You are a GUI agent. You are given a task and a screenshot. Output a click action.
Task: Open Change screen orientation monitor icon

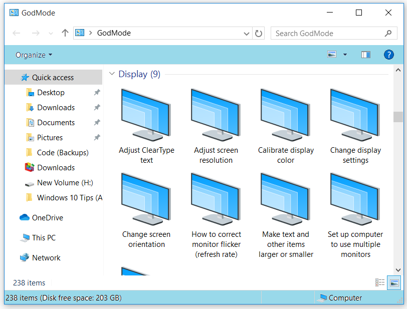pyautogui.click(x=146, y=199)
